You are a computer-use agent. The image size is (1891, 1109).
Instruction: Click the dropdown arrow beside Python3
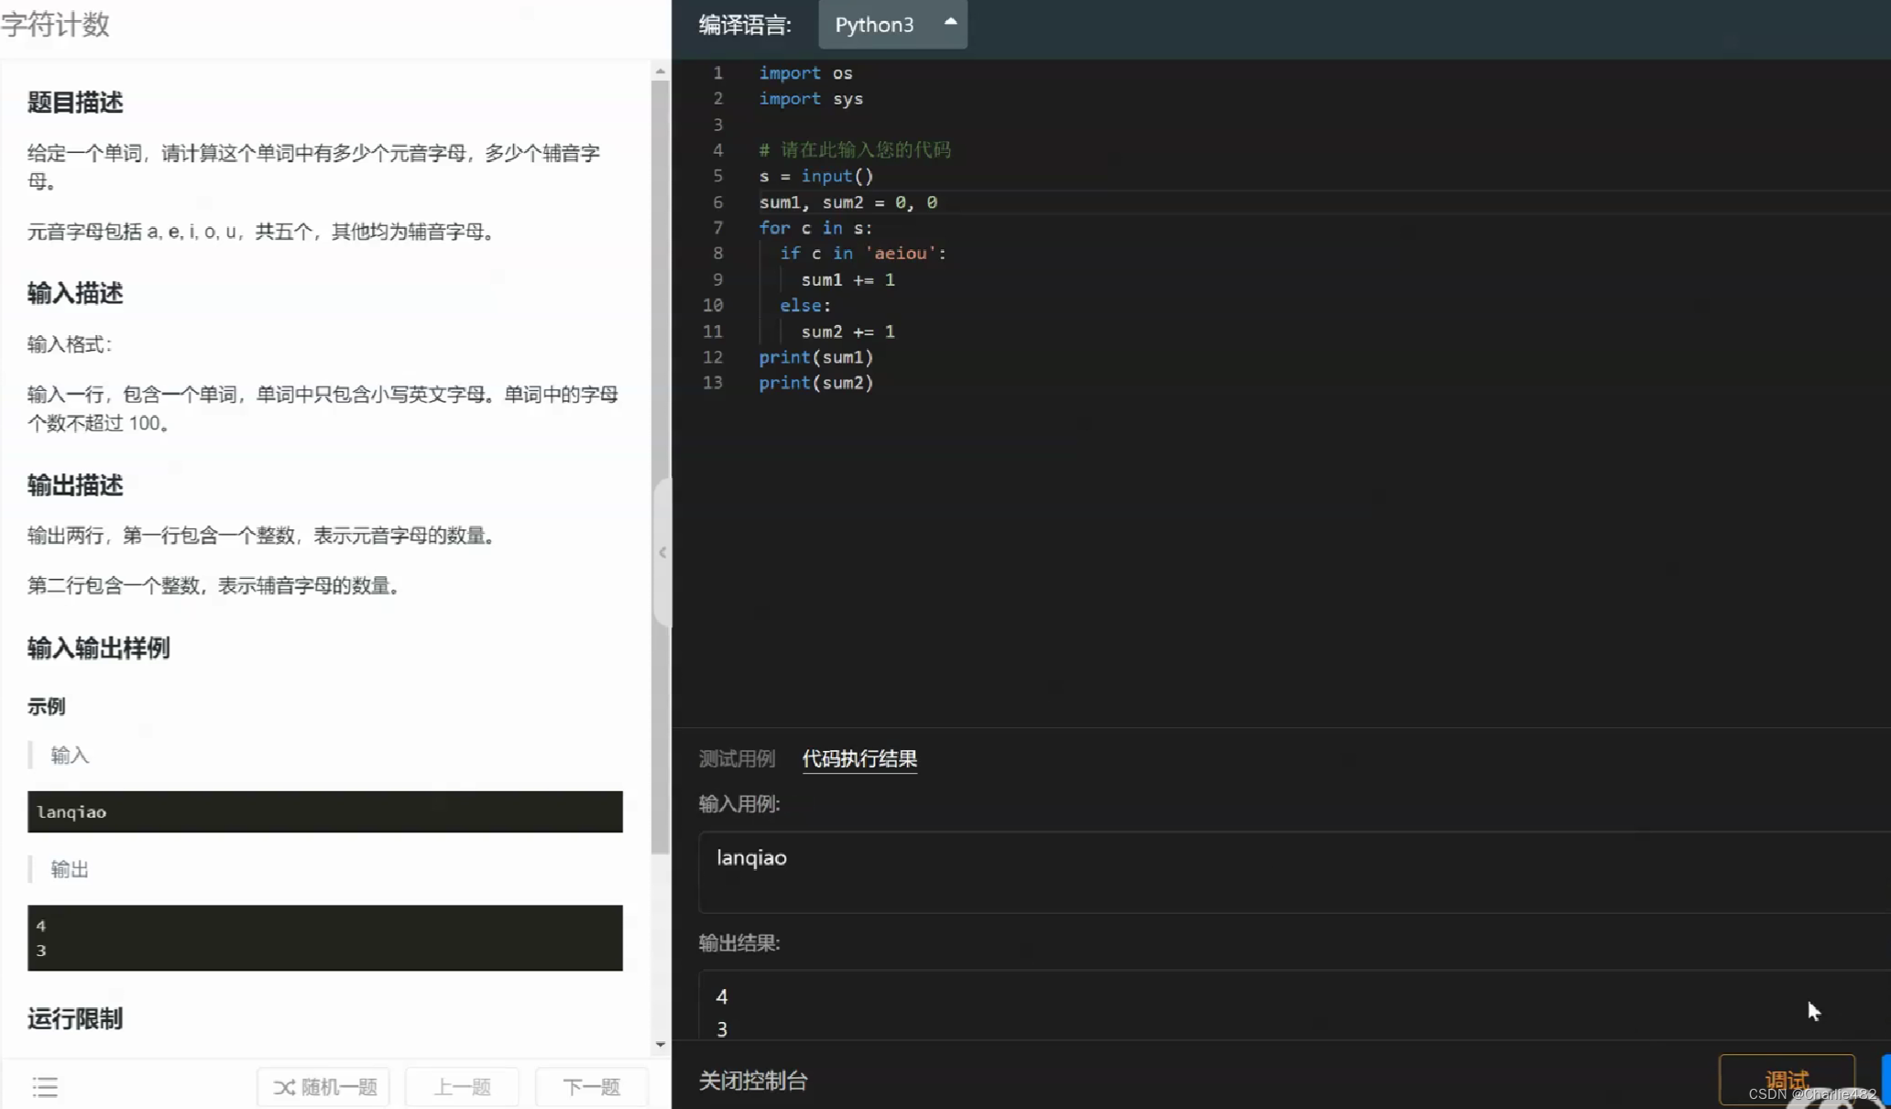950,22
